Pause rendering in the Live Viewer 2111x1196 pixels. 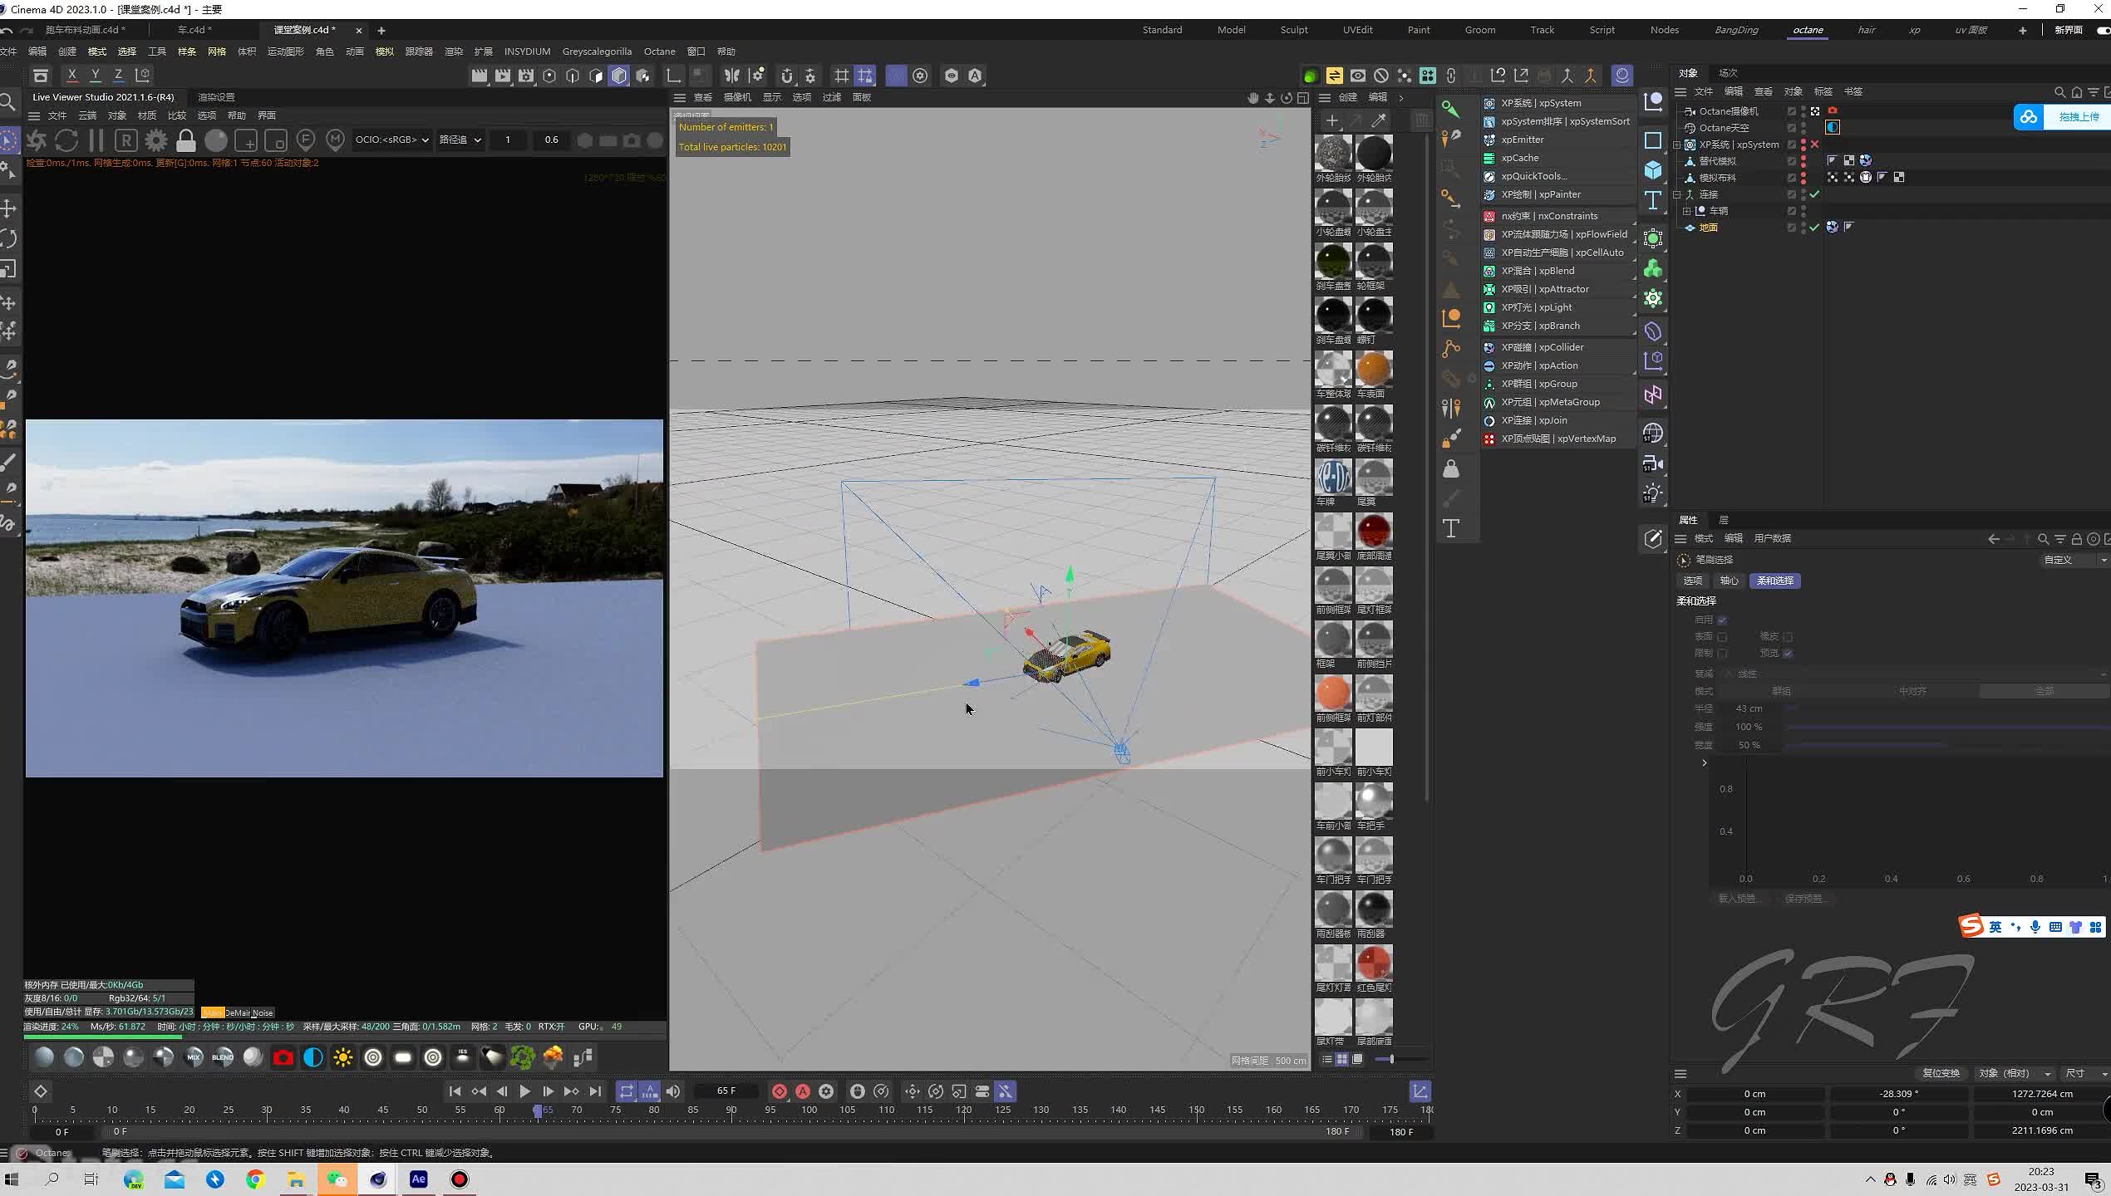click(96, 140)
